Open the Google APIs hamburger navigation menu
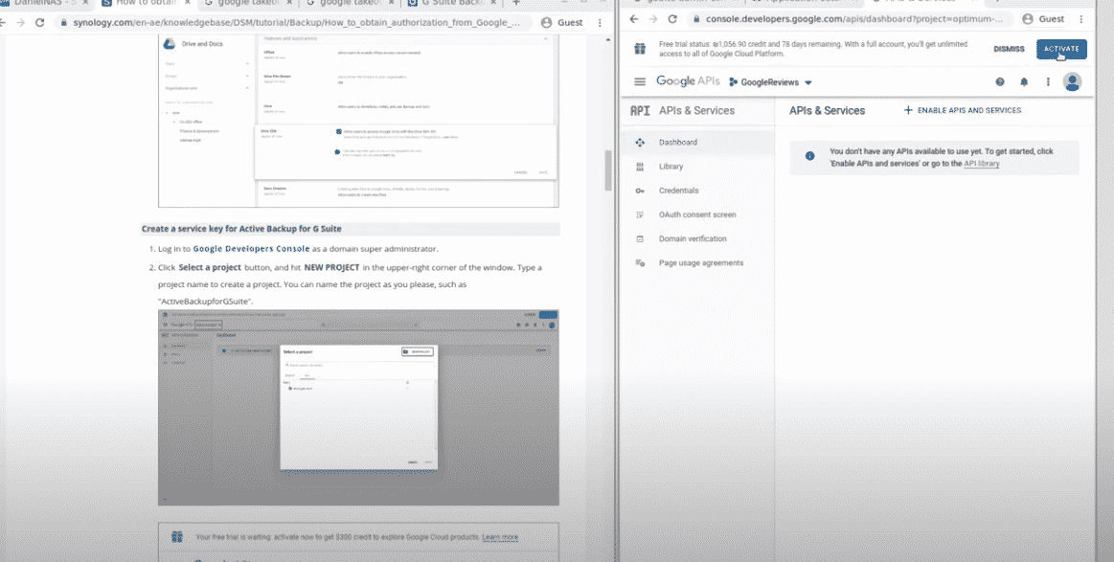This screenshot has height=562, width=1114. pos(640,81)
